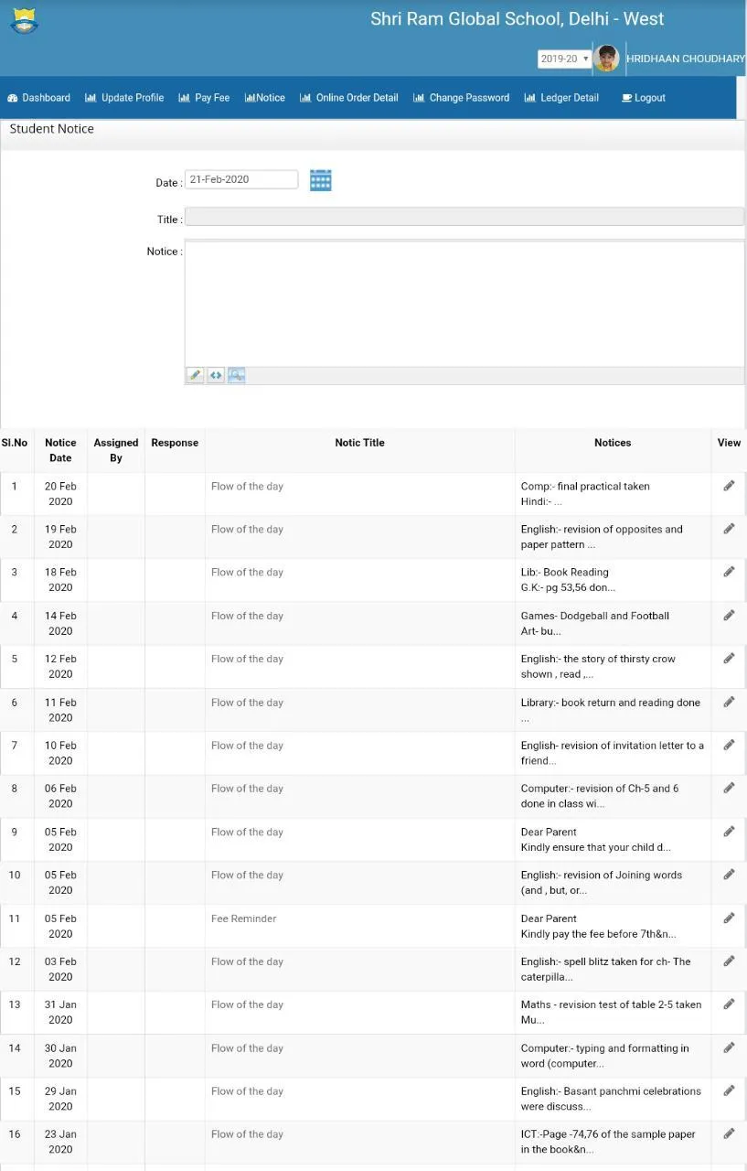
Task: Click 'English:- the story of thirsty crow' notice
Action: [598, 659]
